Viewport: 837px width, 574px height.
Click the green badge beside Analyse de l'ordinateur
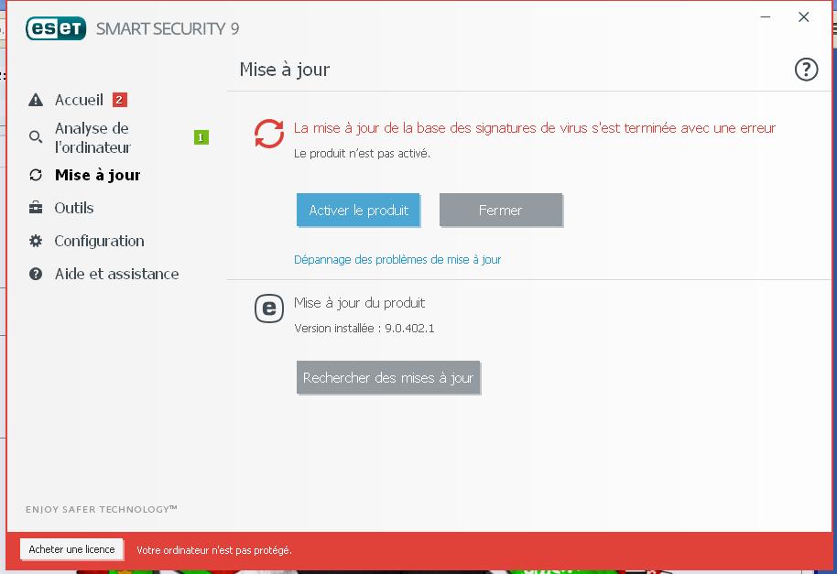pos(201,137)
